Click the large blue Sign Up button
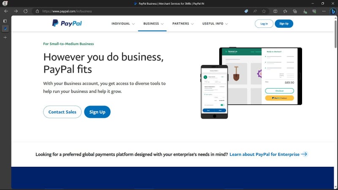The image size is (338, 190). coord(97,112)
